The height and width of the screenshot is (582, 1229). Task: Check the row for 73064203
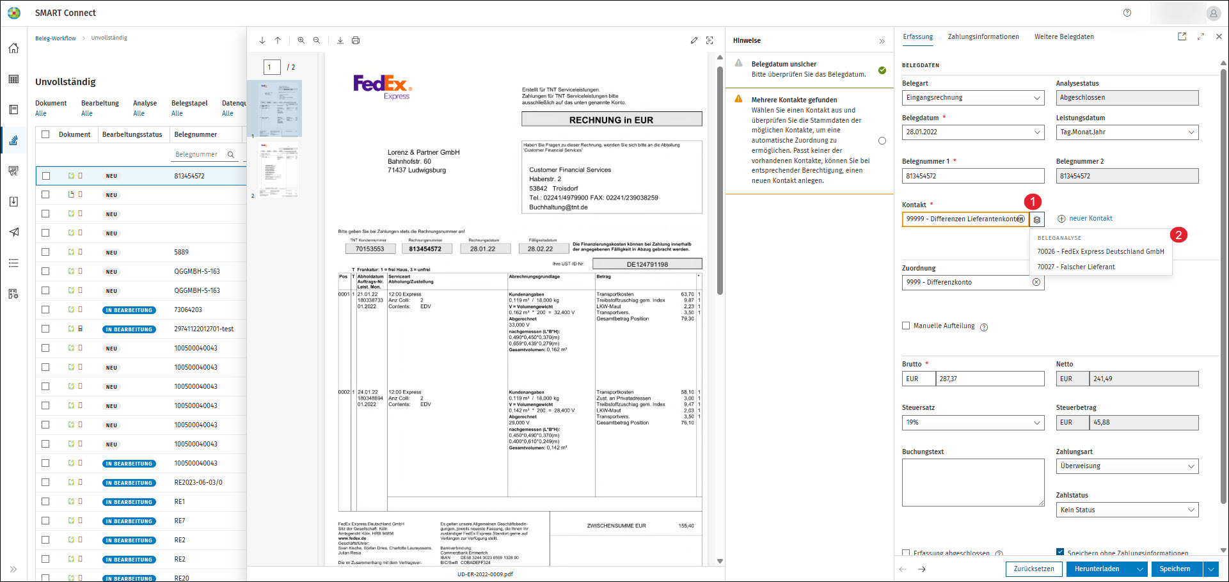point(45,310)
